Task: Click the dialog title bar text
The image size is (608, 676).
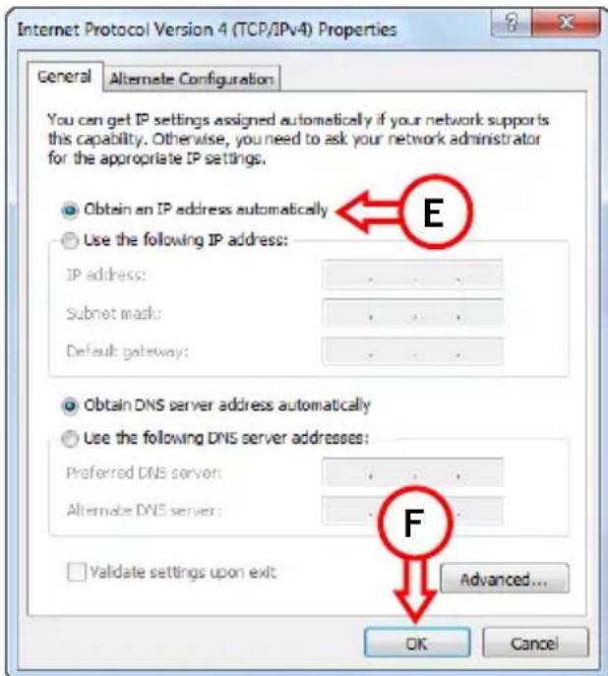Action: click(207, 30)
